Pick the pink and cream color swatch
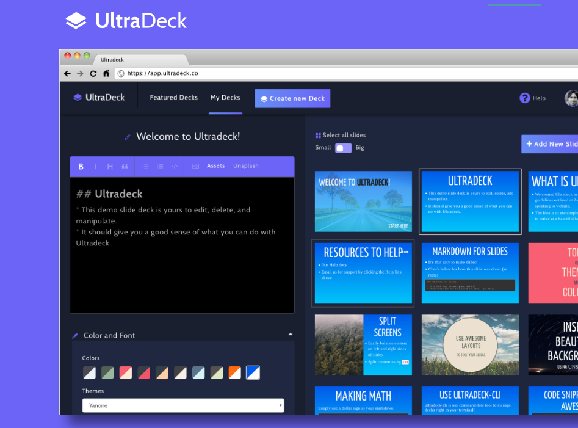The image size is (578, 428). [126, 372]
